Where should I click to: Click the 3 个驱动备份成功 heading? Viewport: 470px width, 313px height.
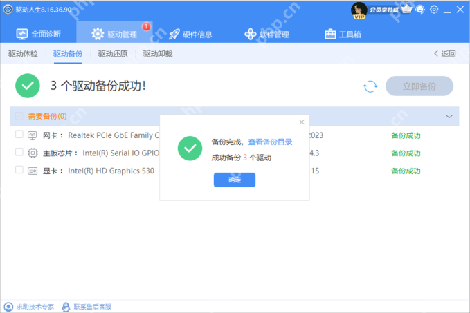pos(98,86)
